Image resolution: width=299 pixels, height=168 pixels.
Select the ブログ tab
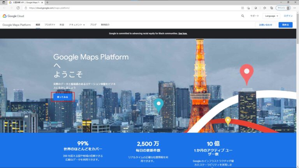pos(93,25)
